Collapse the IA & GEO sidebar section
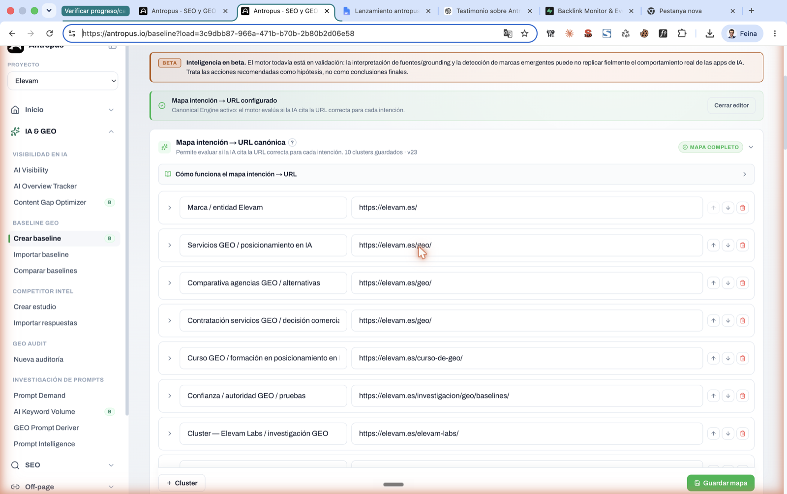Image resolution: width=787 pixels, height=494 pixels. point(111,131)
